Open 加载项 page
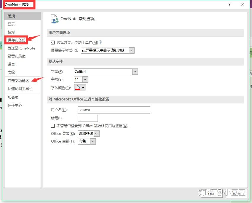 [23, 97]
